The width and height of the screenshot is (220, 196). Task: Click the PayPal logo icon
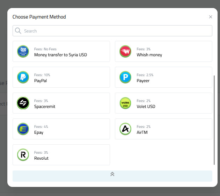(23, 77)
